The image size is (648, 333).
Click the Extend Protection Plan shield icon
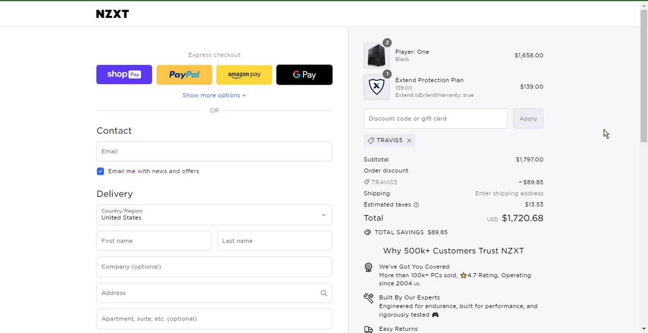[376, 87]
